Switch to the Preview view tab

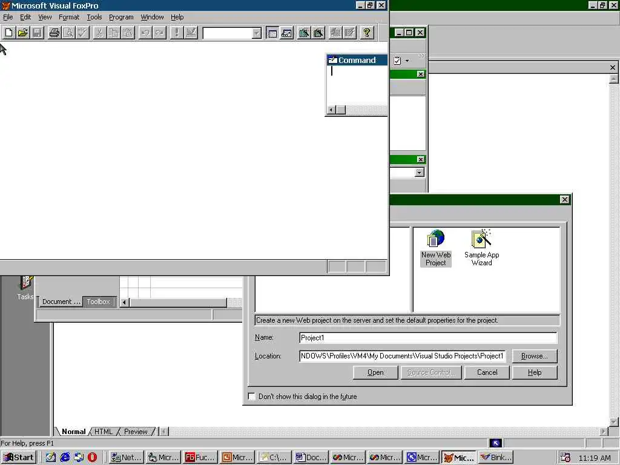(136, 431)
